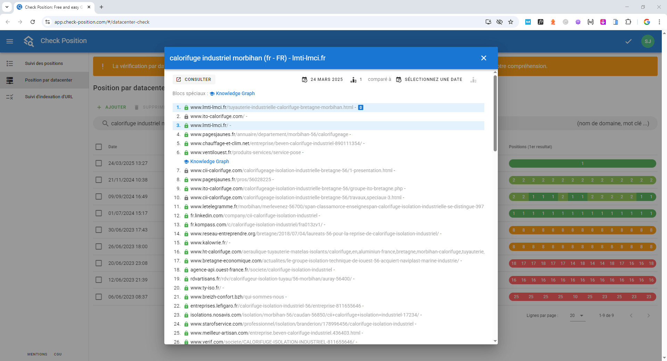
Task: Check the 30/06/2023 17:43 row checkbox
Action: (99, 230)
